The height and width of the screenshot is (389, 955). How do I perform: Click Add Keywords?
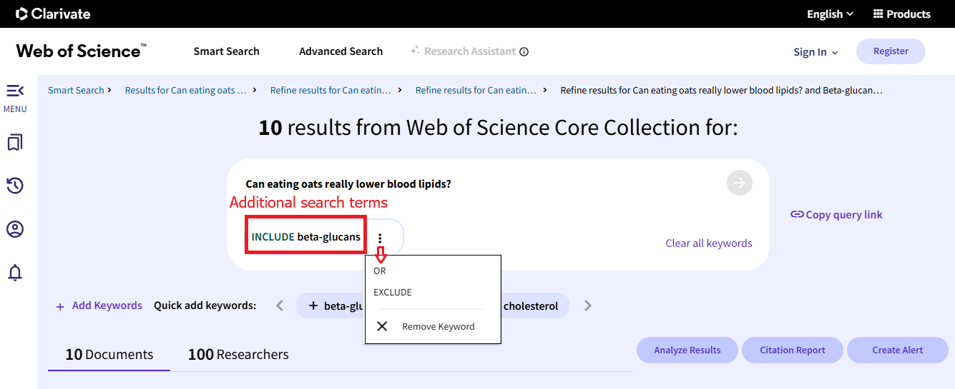(x=99, y=305)
